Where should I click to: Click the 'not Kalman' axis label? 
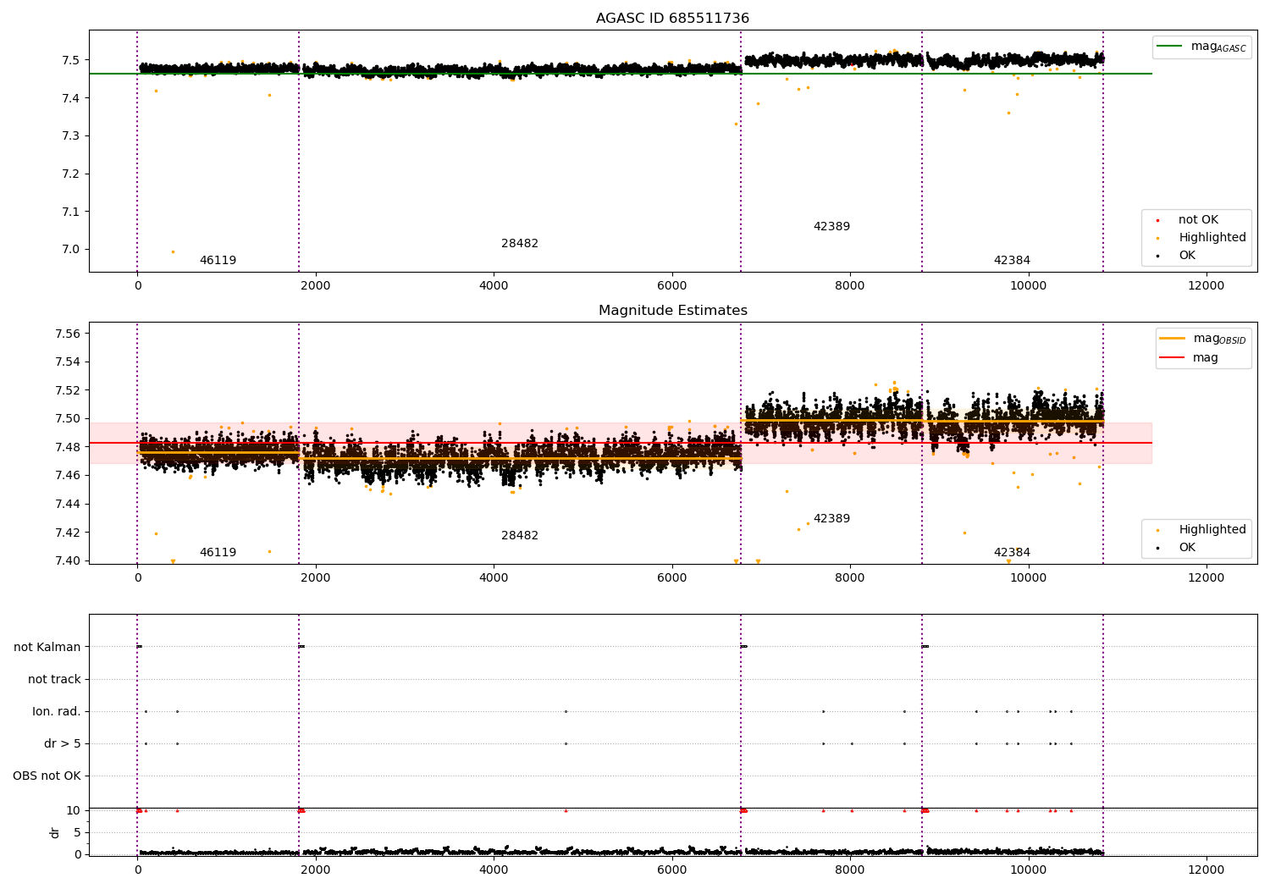[47, 648]
